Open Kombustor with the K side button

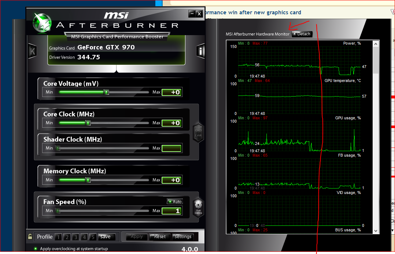[x=33, y=51]
